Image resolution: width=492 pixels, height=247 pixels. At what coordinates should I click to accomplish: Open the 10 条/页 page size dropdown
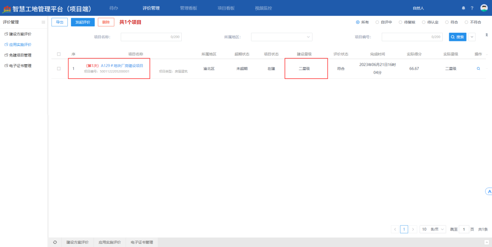(x=432, y=229)
